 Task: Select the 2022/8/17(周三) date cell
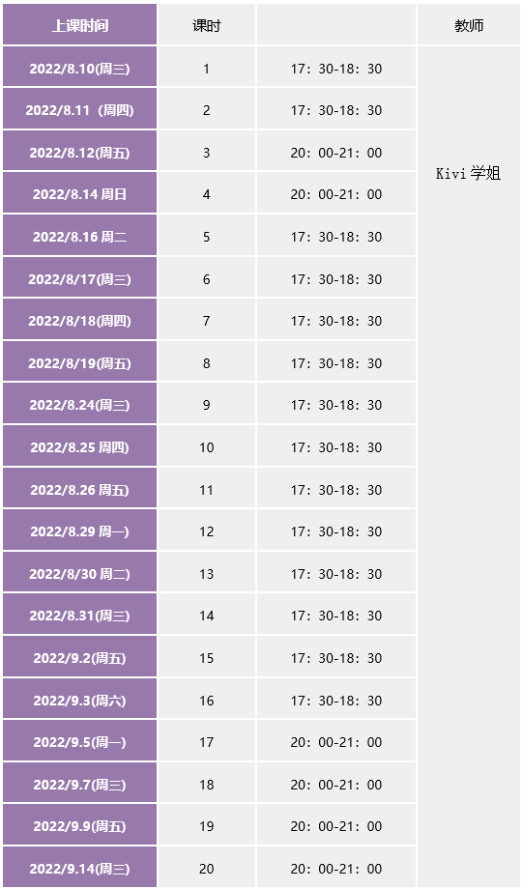click(79, 278)
